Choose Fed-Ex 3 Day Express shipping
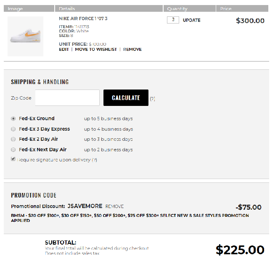The width and height of the screenshot is (270, 261). pyautogui.click(x=13, y=129)
